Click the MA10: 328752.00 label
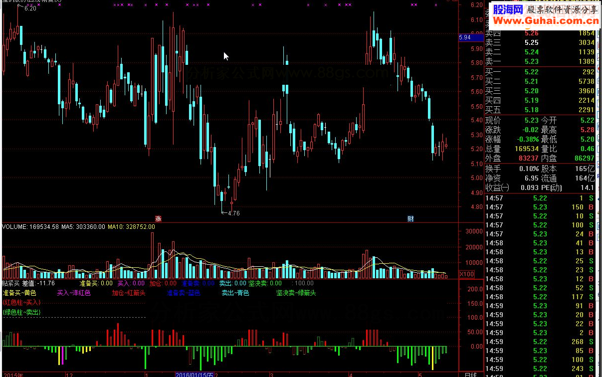602x377 pixels. [131, 226]
